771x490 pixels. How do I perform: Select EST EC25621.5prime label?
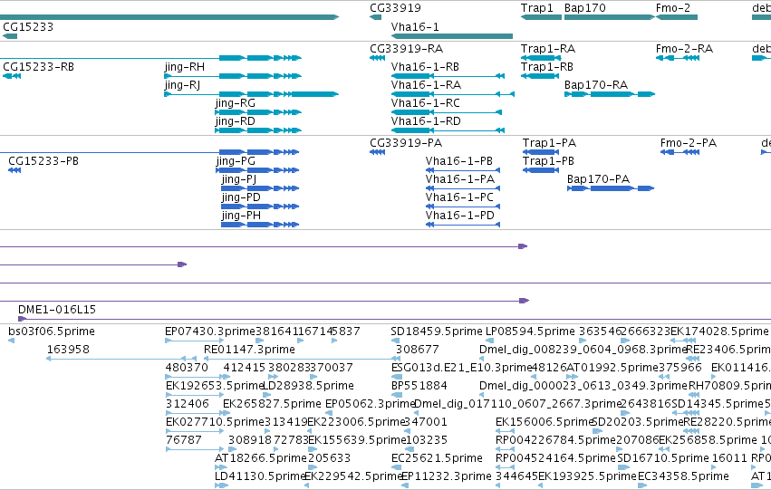437,458
